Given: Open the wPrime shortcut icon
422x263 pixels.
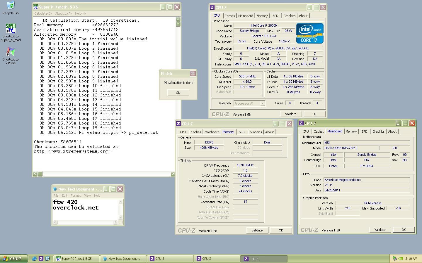Looking at the screenshot, I should [x=11, y=52].
